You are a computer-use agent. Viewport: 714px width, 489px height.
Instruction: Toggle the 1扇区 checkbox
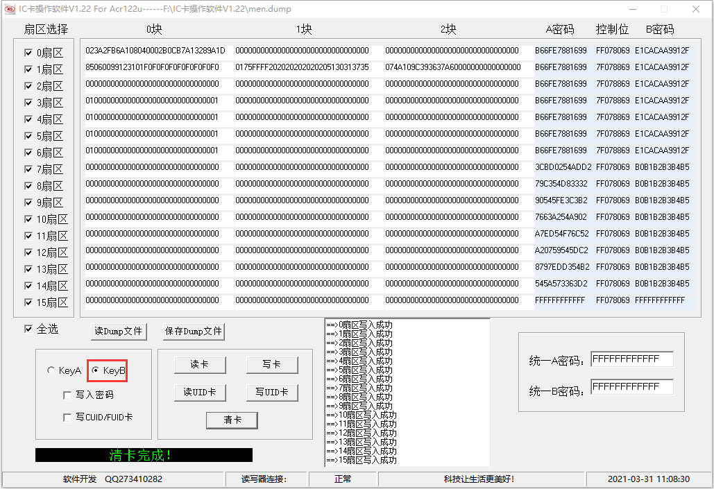28,69
